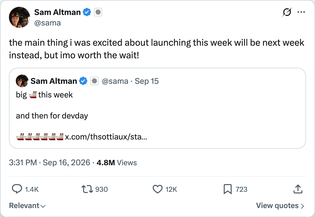315x217 pixels.
Task: Click the OpenAI affiliation badge in header
Action: (x=98, y=12)
